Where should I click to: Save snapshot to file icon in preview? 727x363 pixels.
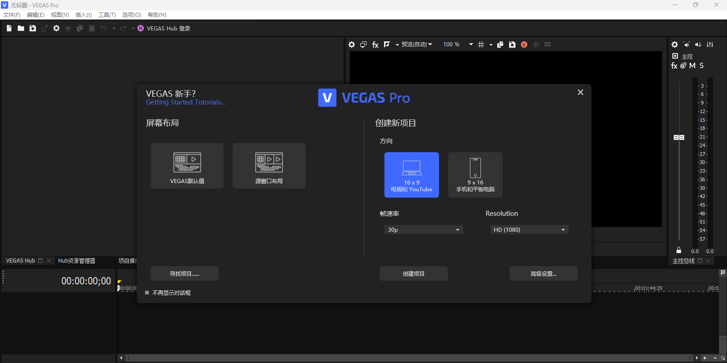(x=512, y=45)
